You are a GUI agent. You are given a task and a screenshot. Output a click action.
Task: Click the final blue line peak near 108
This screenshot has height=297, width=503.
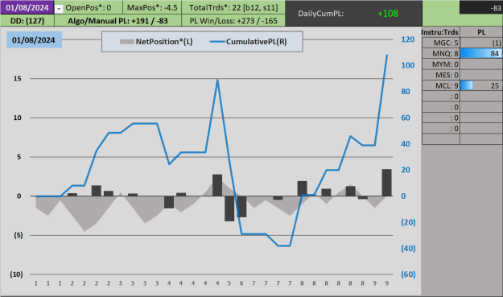pos(387,56)
